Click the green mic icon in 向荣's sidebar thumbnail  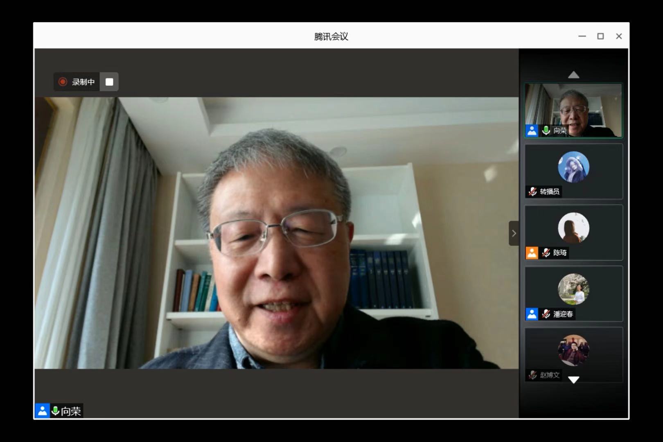pos(546,131)
